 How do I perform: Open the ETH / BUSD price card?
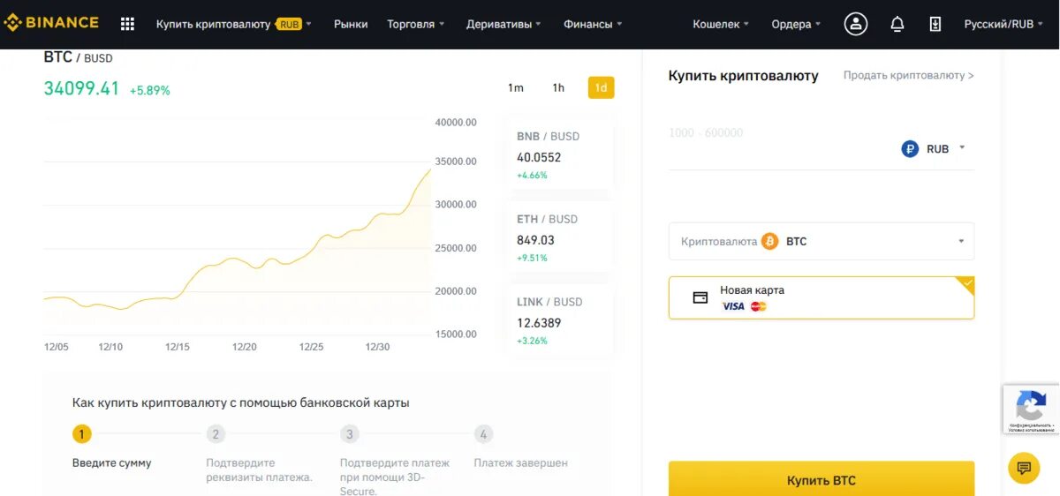559,238
